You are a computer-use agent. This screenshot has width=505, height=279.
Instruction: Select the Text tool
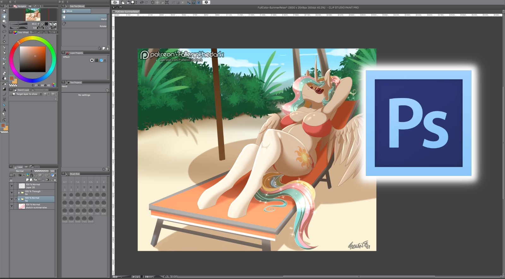click(x=4, y=110)
